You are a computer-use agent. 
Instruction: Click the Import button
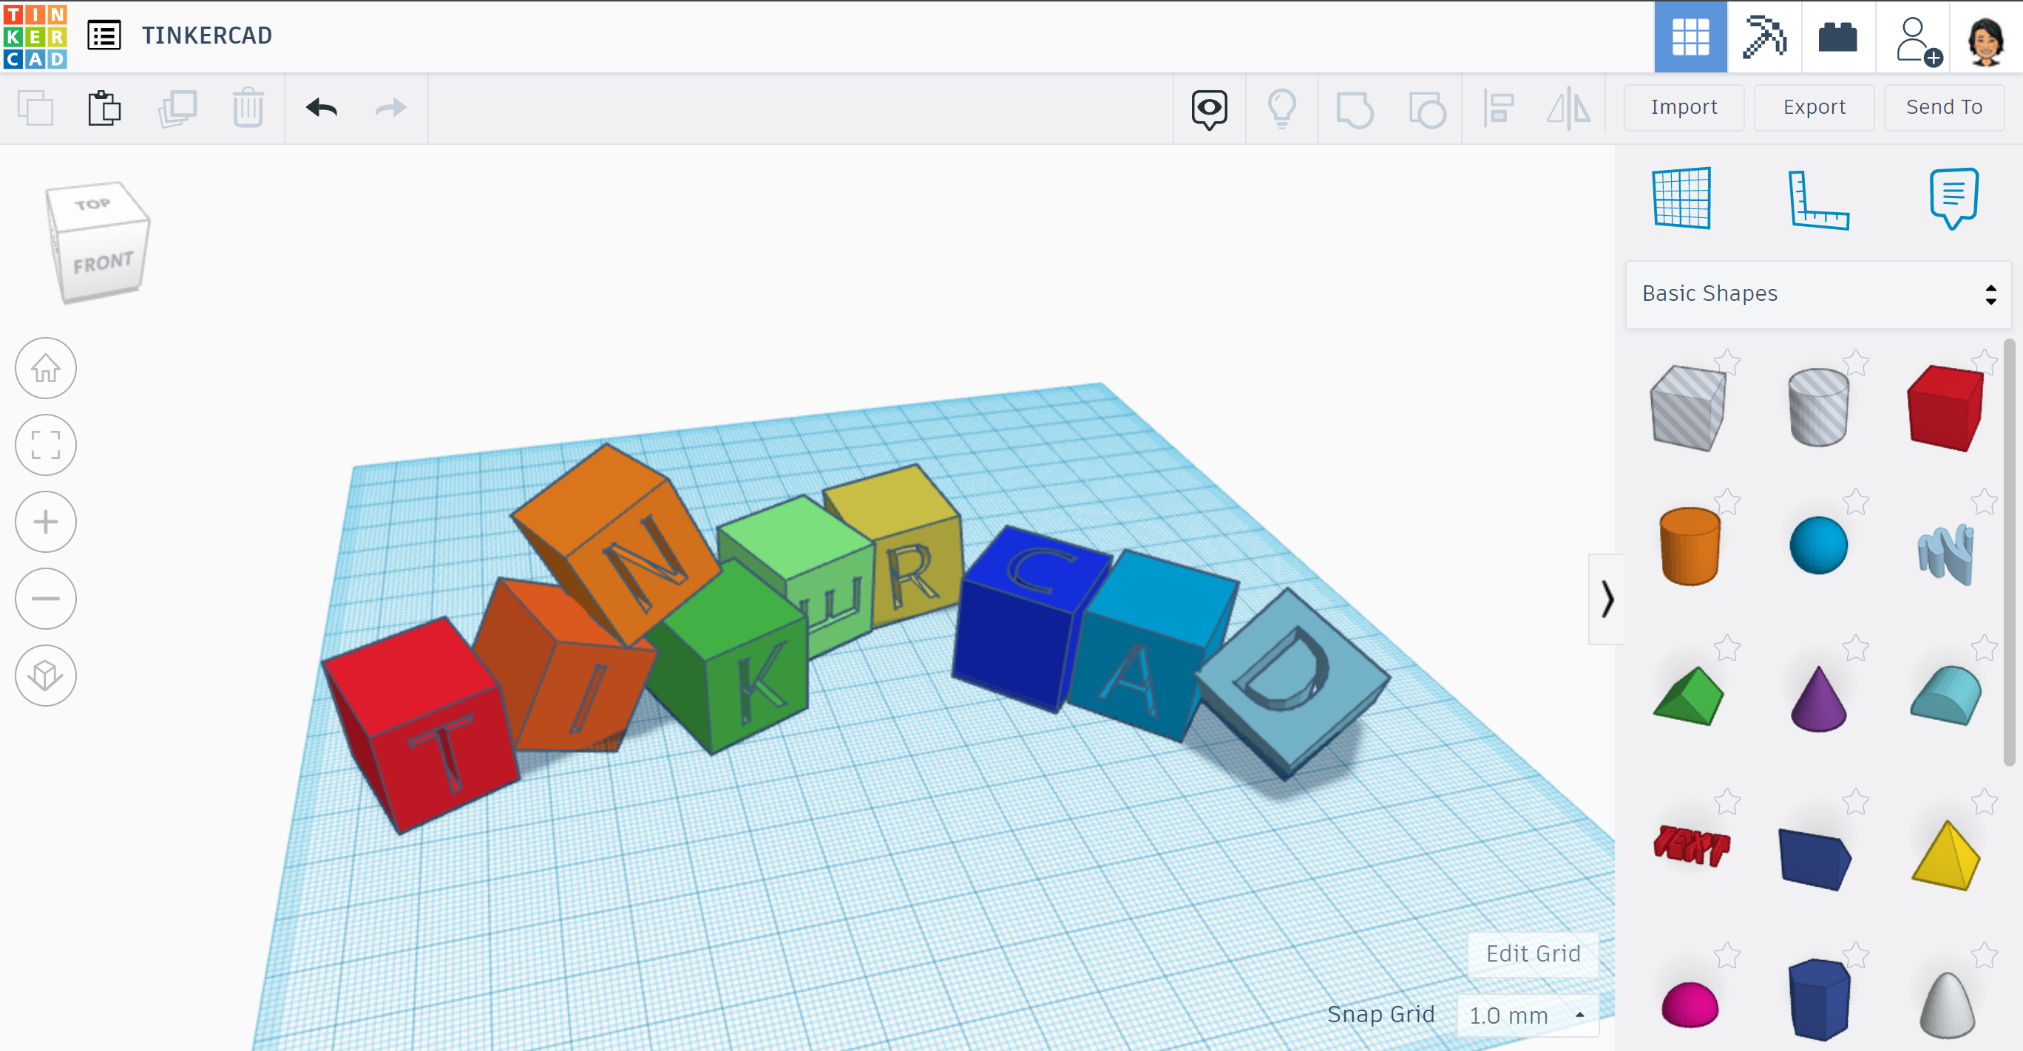1682,106
